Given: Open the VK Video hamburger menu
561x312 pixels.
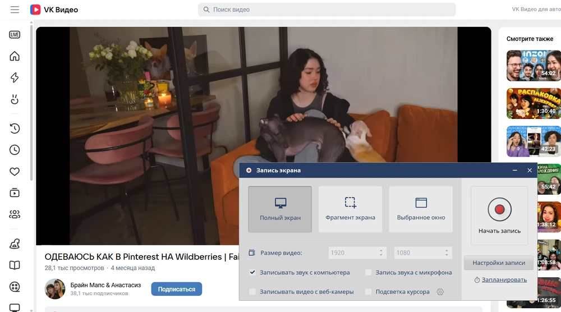Looking at the screenshot, I should 15,10.
